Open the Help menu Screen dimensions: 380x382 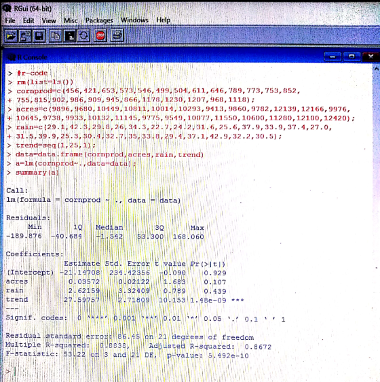coord(164,20)
